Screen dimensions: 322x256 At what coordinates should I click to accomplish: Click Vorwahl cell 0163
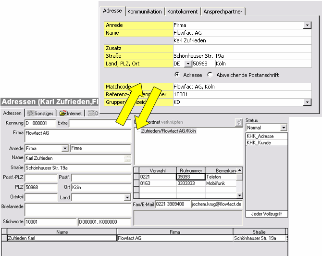tap(158, 183)
